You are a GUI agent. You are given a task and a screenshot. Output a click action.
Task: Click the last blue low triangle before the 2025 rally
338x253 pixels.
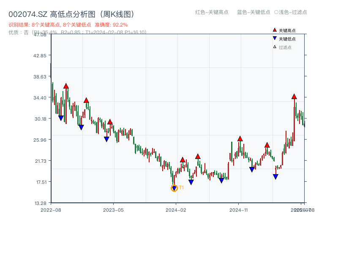click(x=276, y=177)
